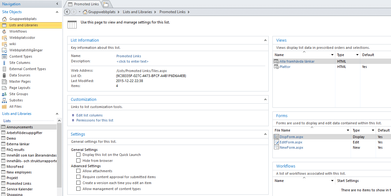Click the home icon in breadcrumb
The height and width of the screenshot is (196, 391).
pyautogui.click(x=85, y=12)
